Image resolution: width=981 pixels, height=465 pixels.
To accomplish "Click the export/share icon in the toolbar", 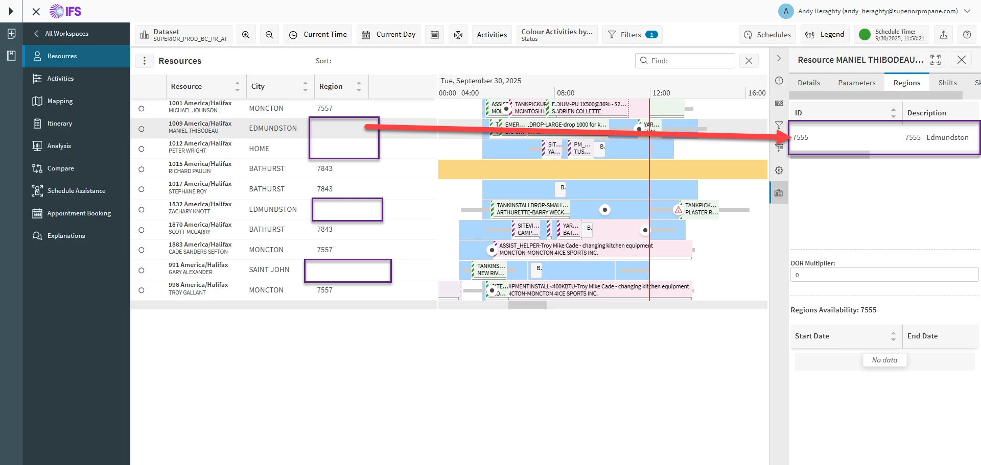I will (944, 35).
